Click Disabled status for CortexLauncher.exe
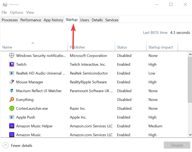The width and height of the screenshot is (192, 152). 124,109
